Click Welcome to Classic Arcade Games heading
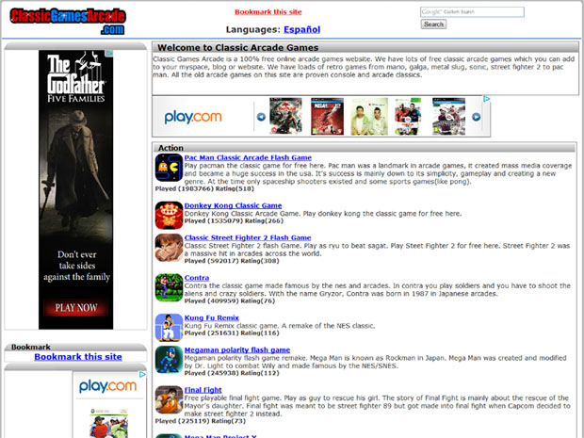 coord(237,48)
